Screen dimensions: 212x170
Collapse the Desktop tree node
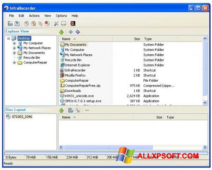click(x=8, y=38)
